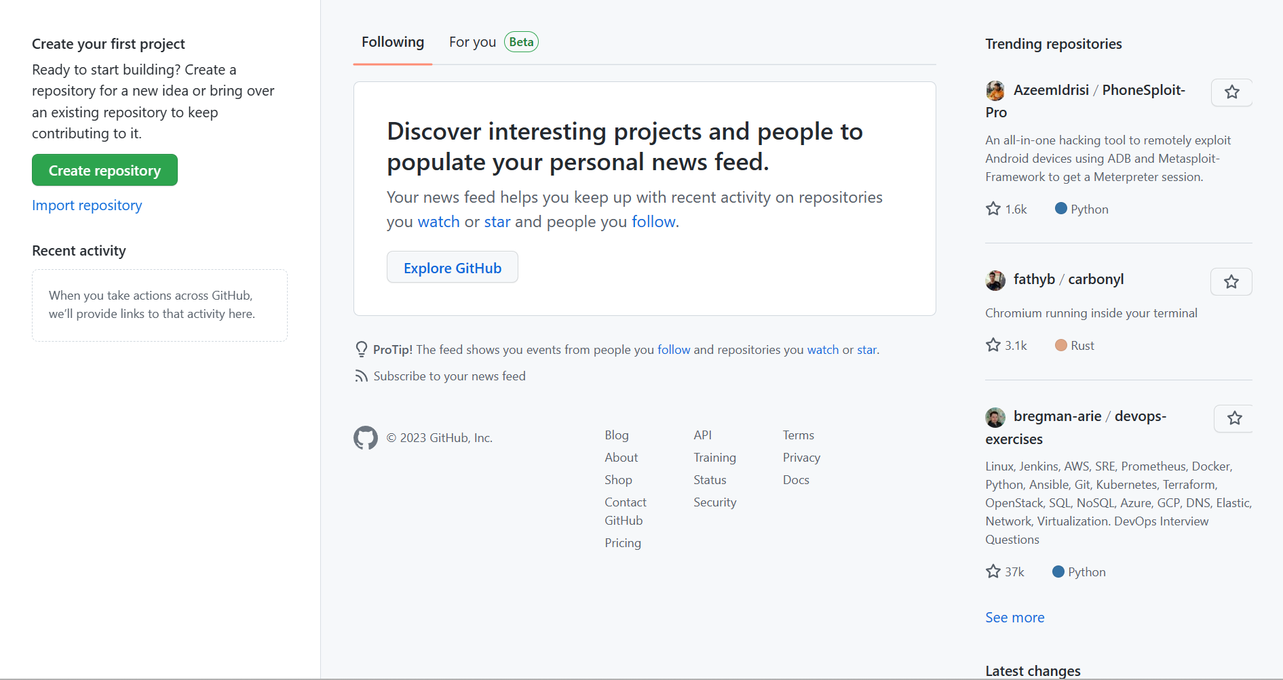Screen dimensions: 1283x680
Task: Click the ProTip lightbulb icon
Action: tap(362, 350)
